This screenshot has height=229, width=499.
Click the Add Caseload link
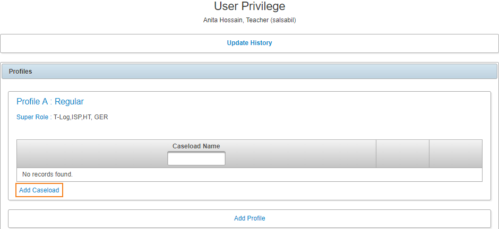click(x=39, y=190)
